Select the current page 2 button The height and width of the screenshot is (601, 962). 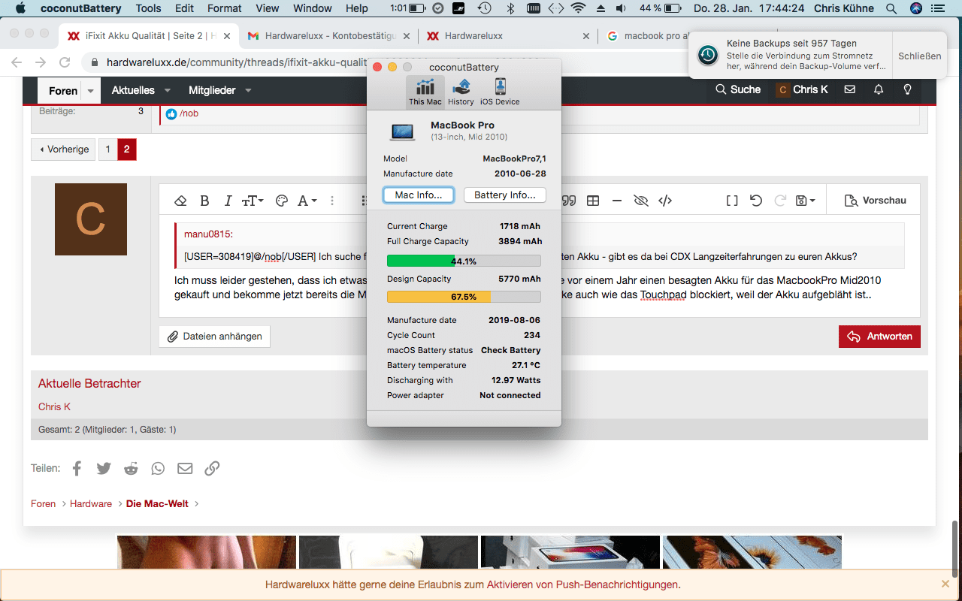point(126,149)
